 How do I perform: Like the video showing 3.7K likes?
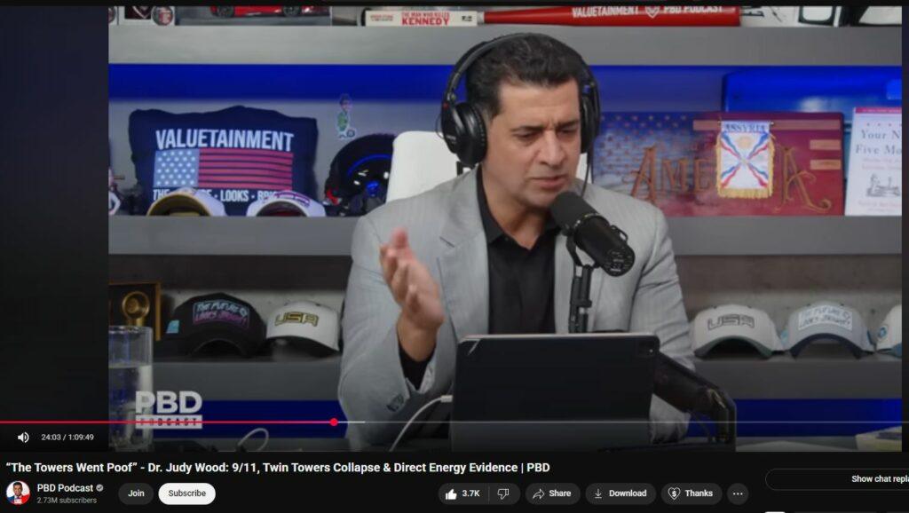point(462,493)
